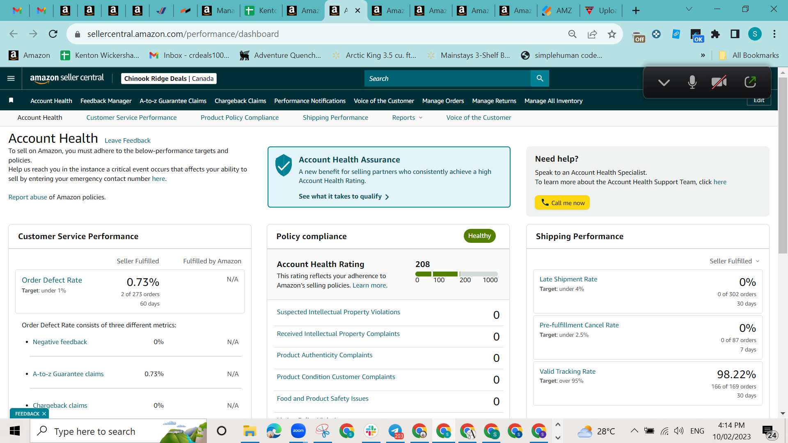This screenshot has width=788, height=443.
Task: Open the Voice of the Customer tab
Action: 479,118
